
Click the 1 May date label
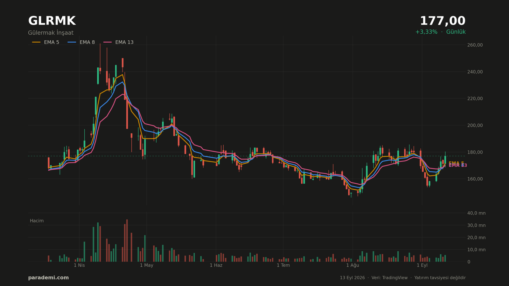[147, 265]
